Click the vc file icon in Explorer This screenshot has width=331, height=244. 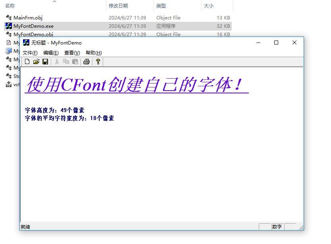pyautogui.click(x=9, y=84)
